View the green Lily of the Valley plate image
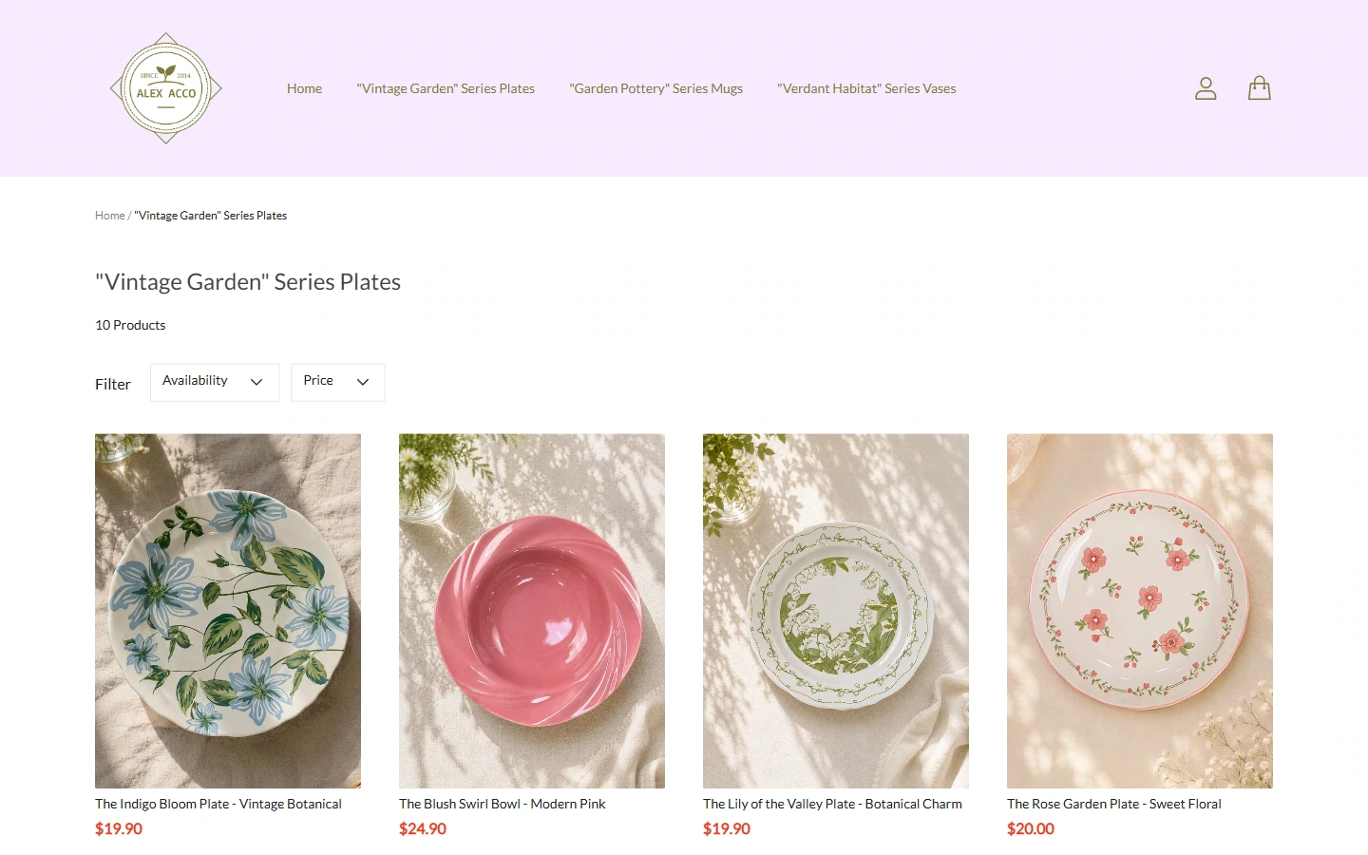This screenshot has width=1368, height=855. (836, 611)
